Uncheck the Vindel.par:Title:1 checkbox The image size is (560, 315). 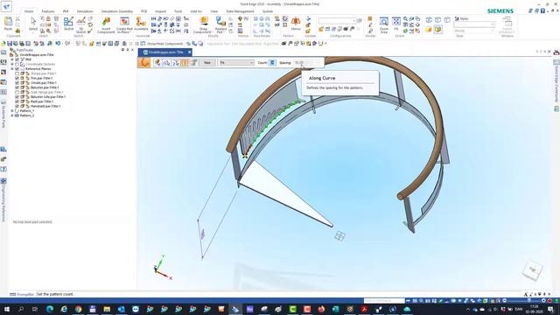pos(17,83)
